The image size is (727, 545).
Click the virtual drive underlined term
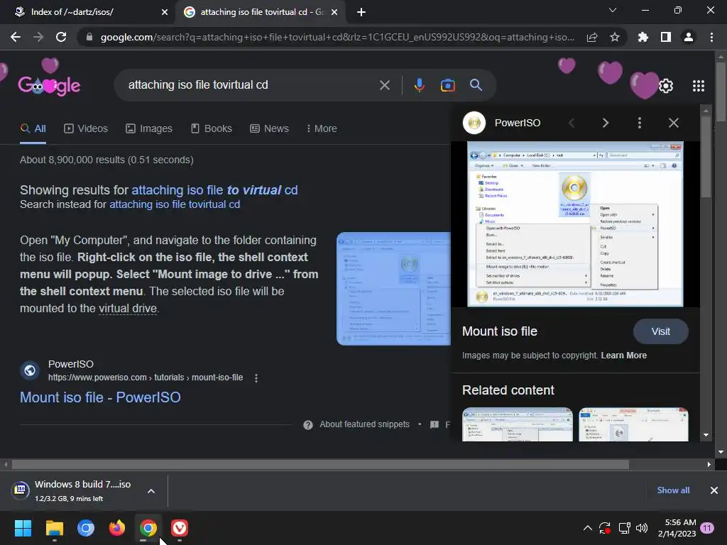pyautogui.click(x=128, y=308)
